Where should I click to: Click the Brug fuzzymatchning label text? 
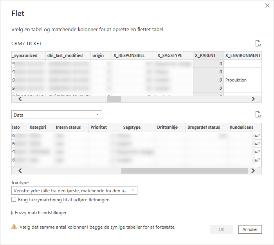click(64, 200)
